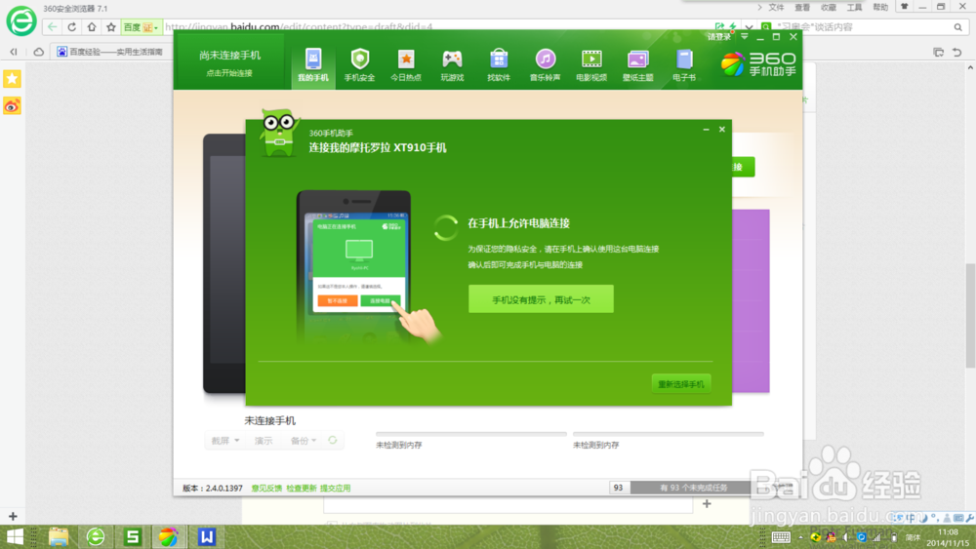Add a sidebar item with the plus icon
Viewport: 976px width, 549px height.
13,516
